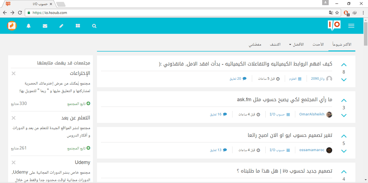Click the browser forward arrow
This screenshot has height=183, width=368.
coord(12,13)
